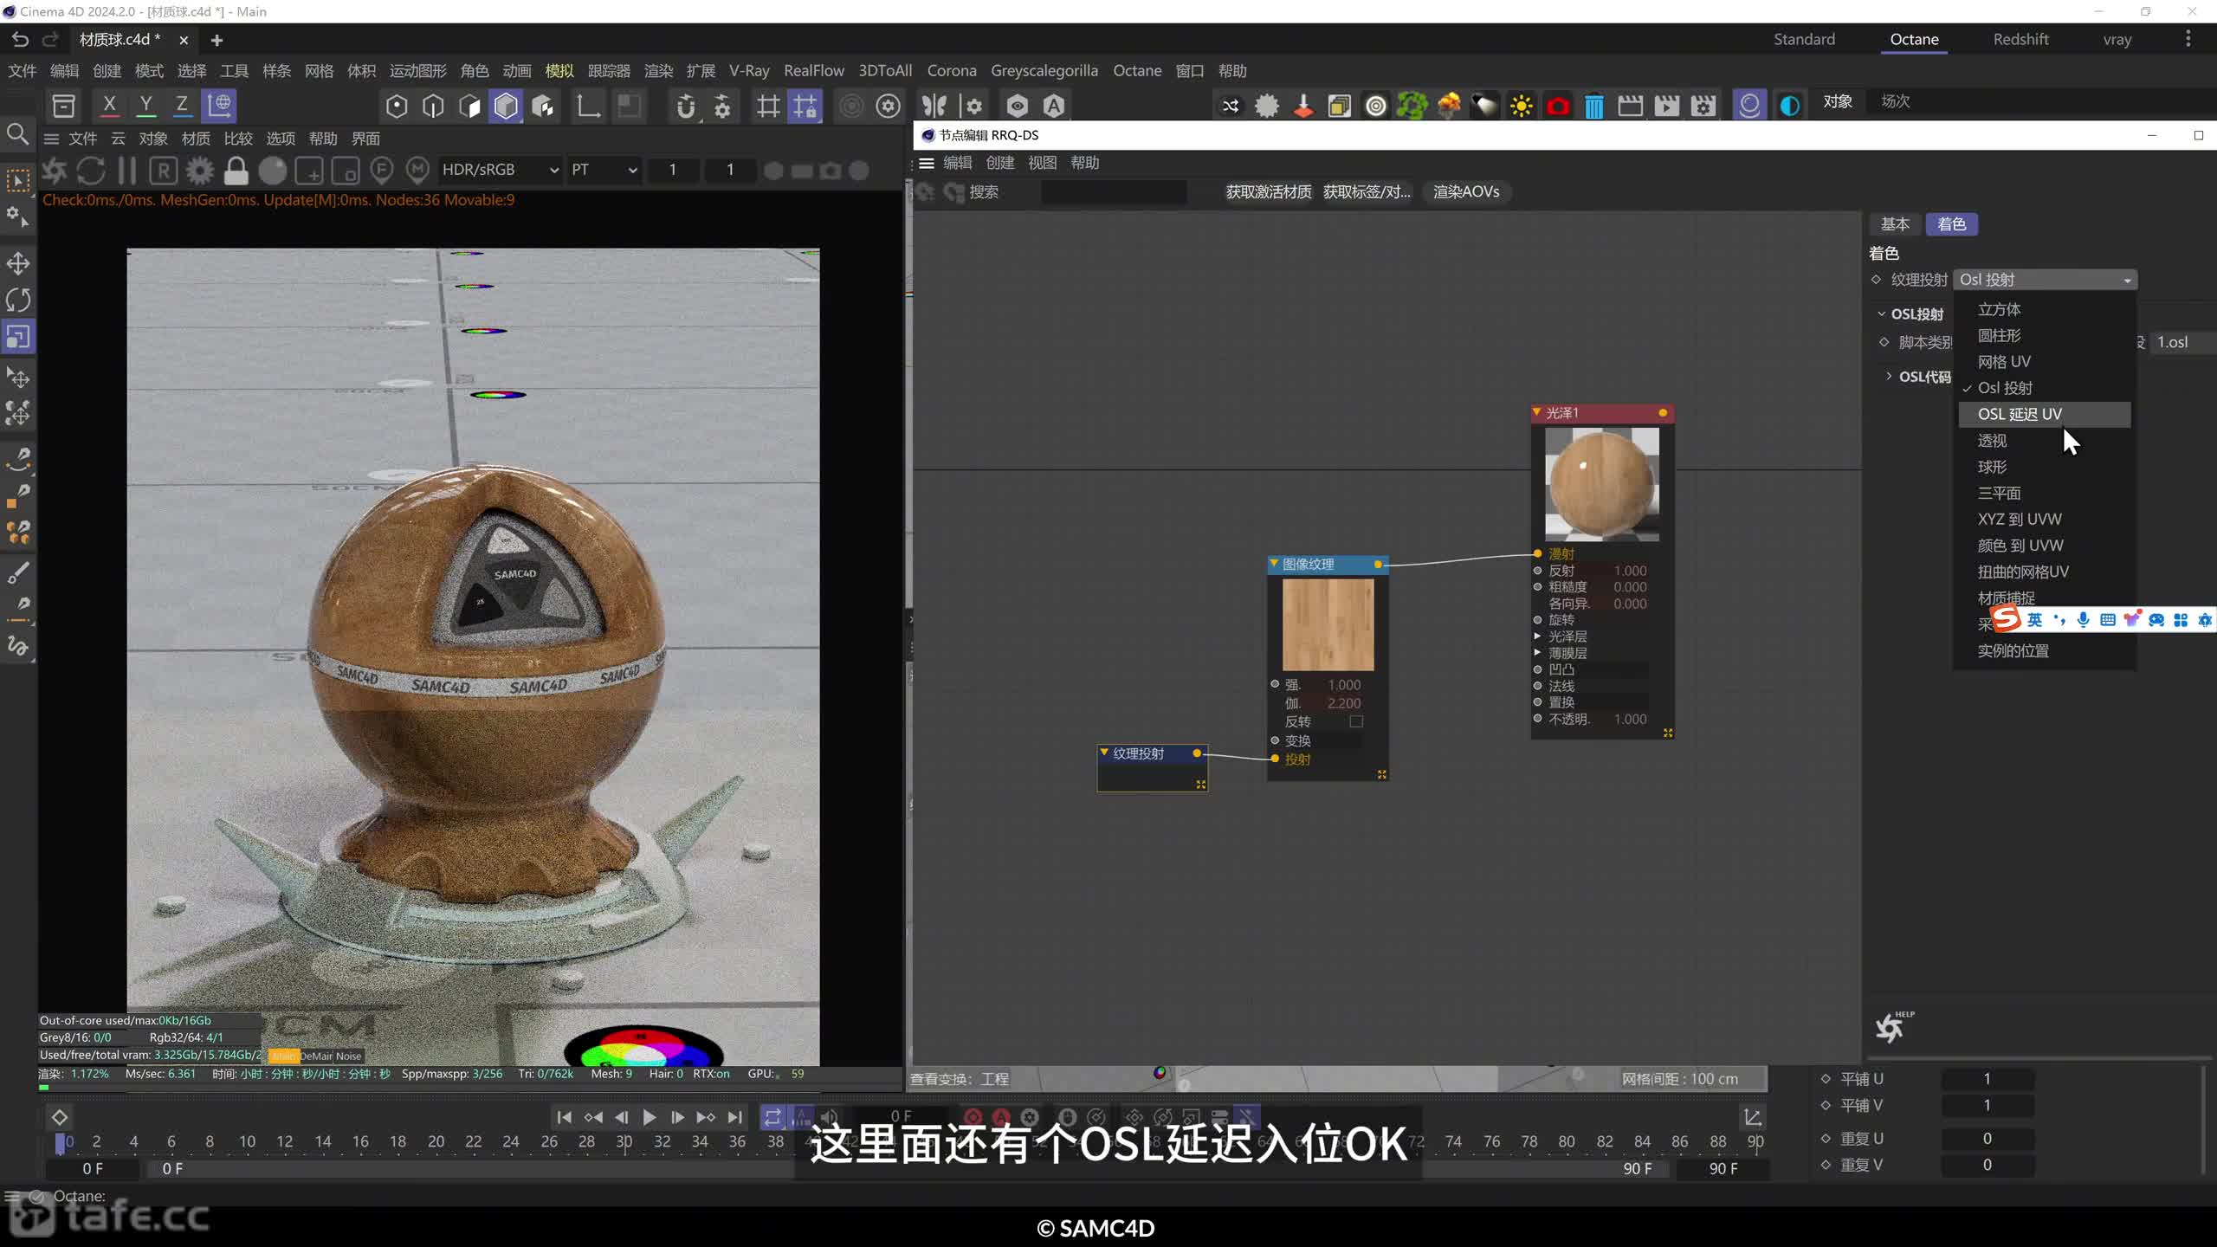This screenshot has width=2217, height=1247.
Task: Toggle snap grid icon in toolbar
Action: tap(805, 107)
